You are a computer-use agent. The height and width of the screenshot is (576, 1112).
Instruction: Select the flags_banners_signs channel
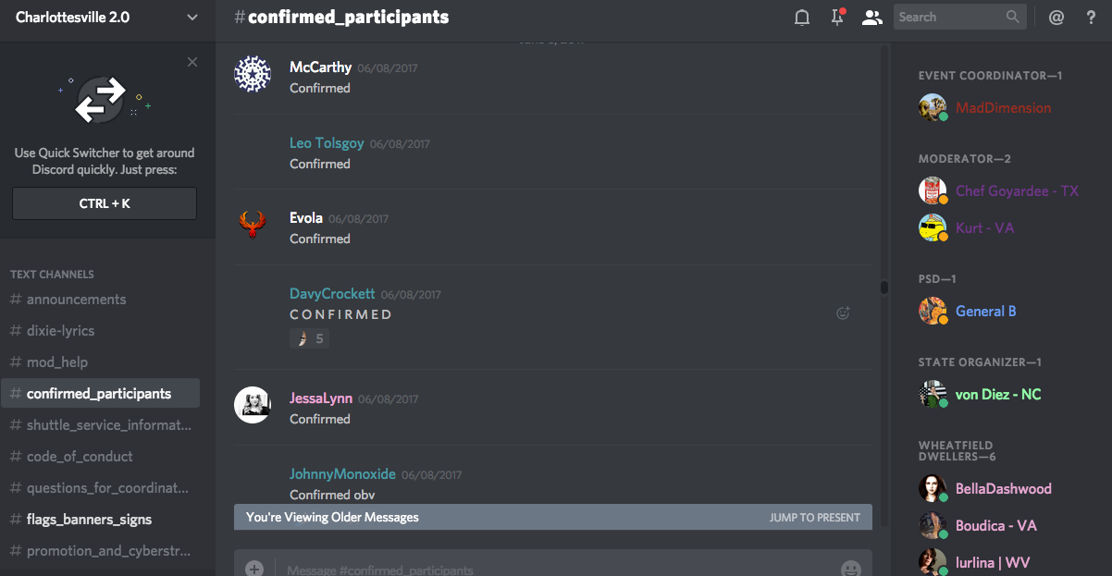(x=100, y=520)
